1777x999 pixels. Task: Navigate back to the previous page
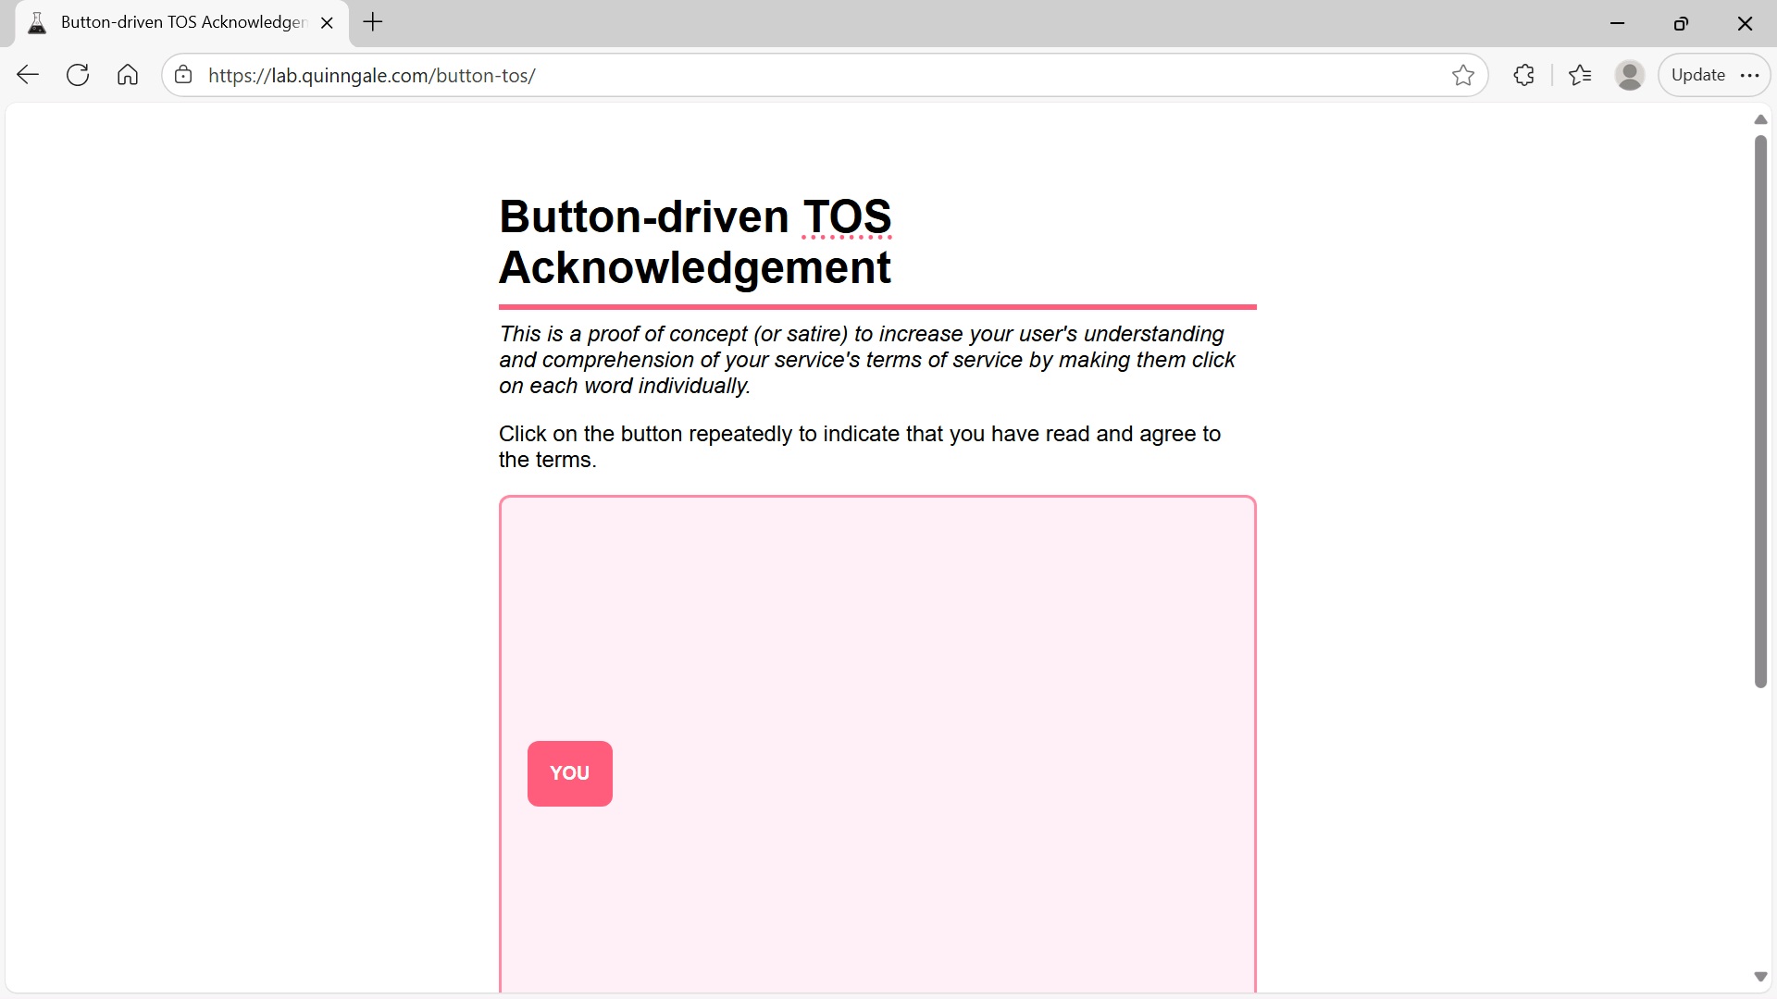pos(27,75)
